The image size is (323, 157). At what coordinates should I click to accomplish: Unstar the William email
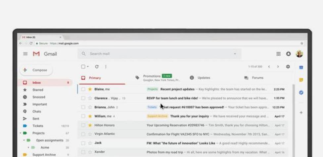90,116
